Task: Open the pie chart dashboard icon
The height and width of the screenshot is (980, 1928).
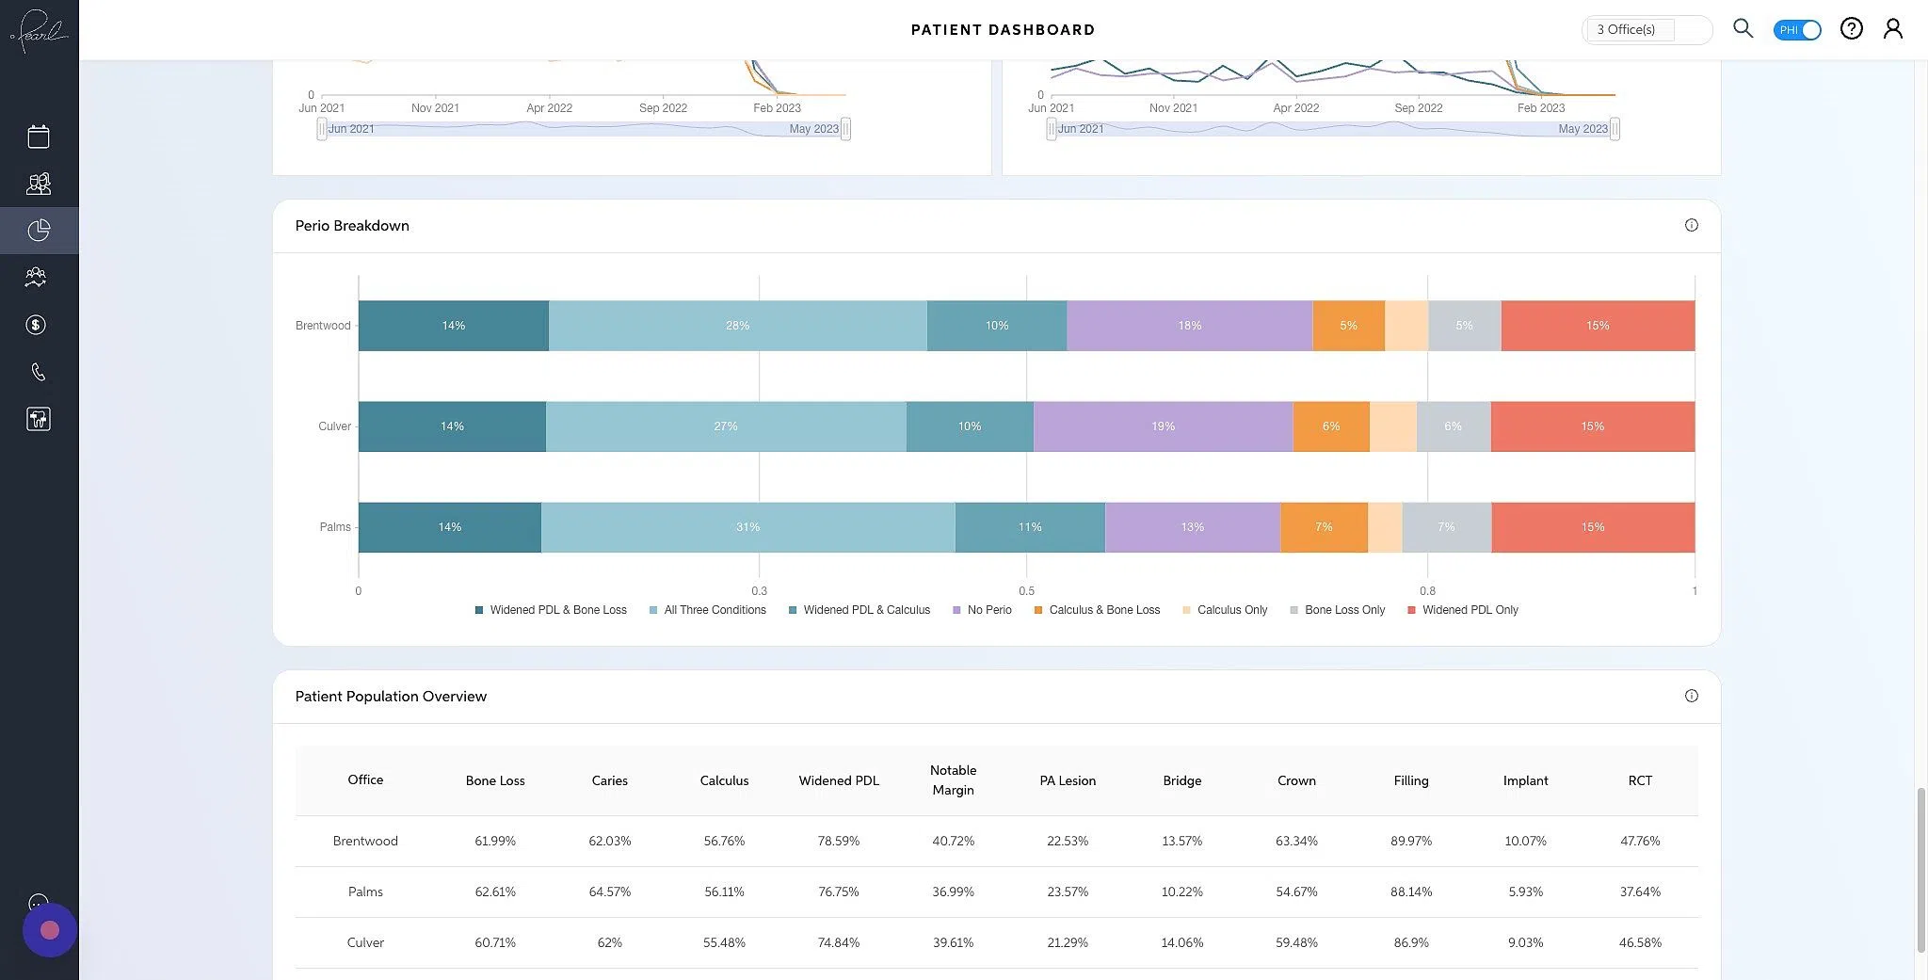Action: tap(38, 230)
